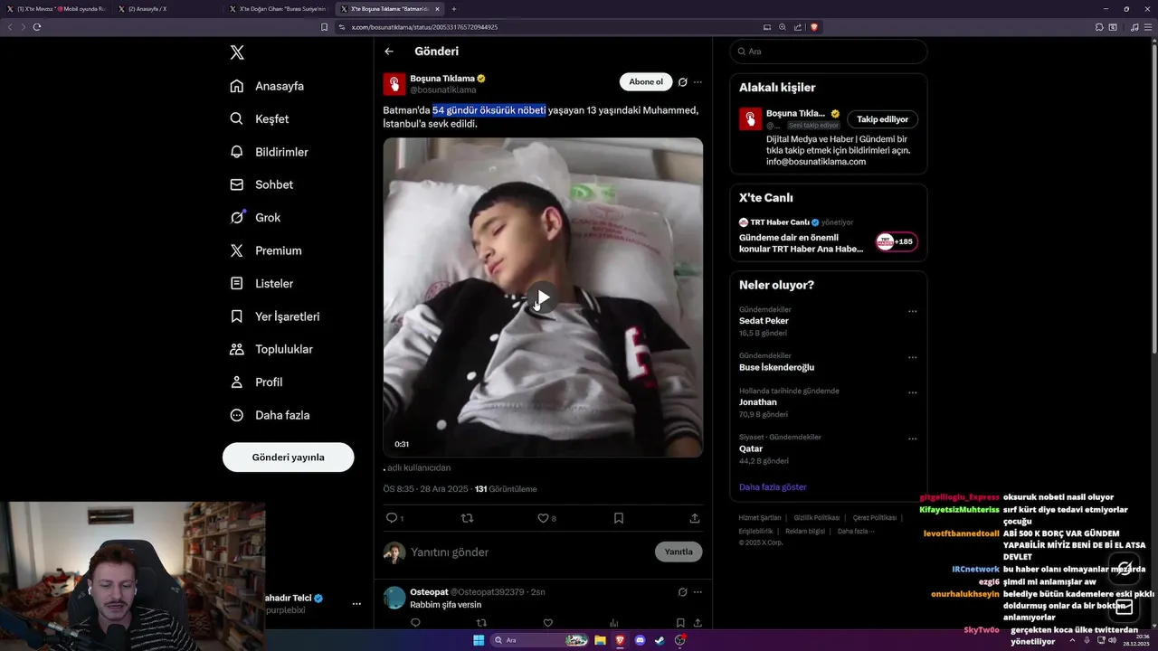Image resolution: width=1158 pixels, height=651 pixels.
Task: Click the reply icon under the post
Action: [x=392, y=518]
